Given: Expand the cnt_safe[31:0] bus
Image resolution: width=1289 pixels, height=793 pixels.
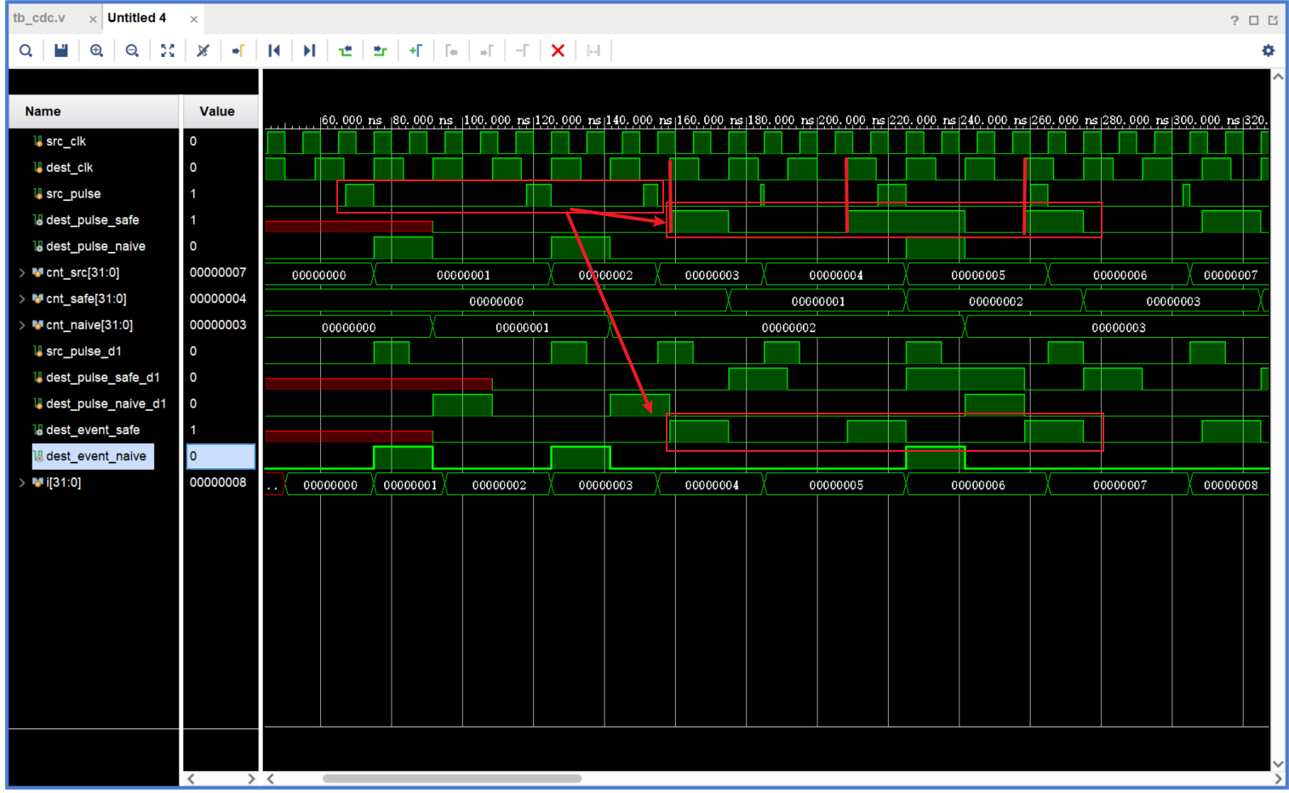Looking at the screenshot, I should click(22, 300).
